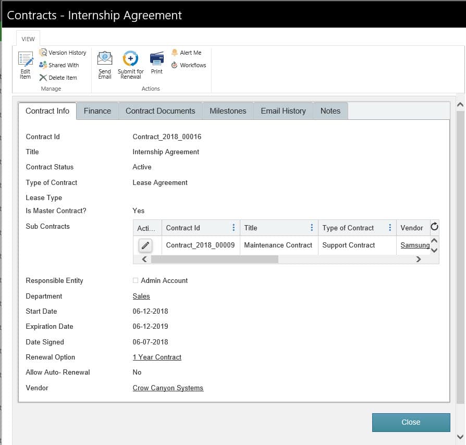Print the contract
466x445 pixels.
tap(156, 63)
